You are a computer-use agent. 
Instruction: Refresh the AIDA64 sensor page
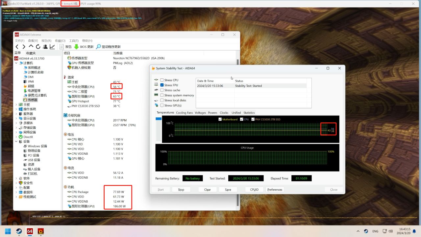38,47
